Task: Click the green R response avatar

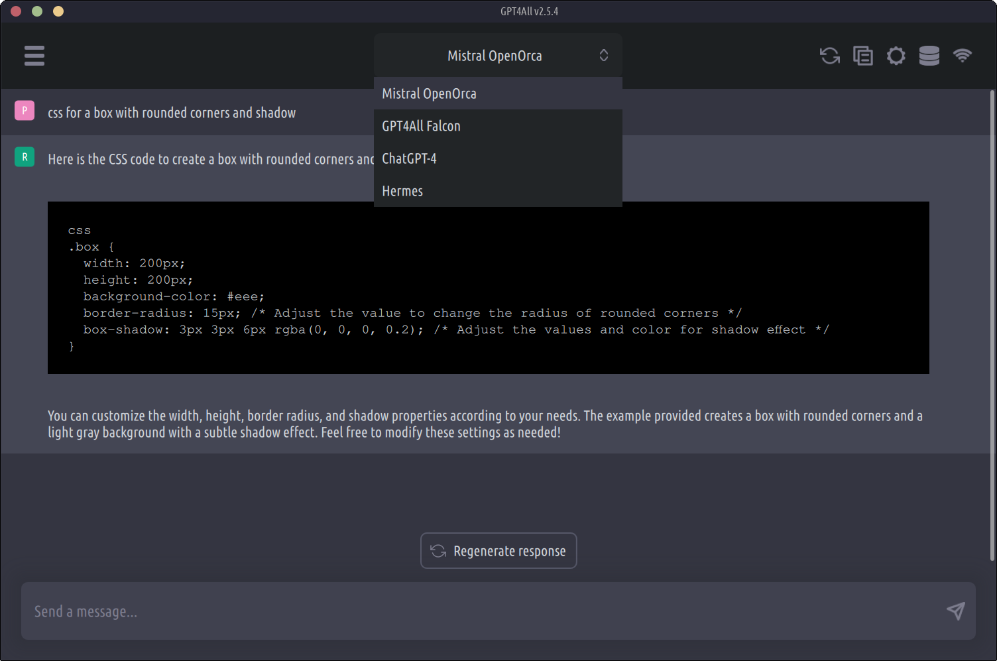Action: [x=25, y=156]
